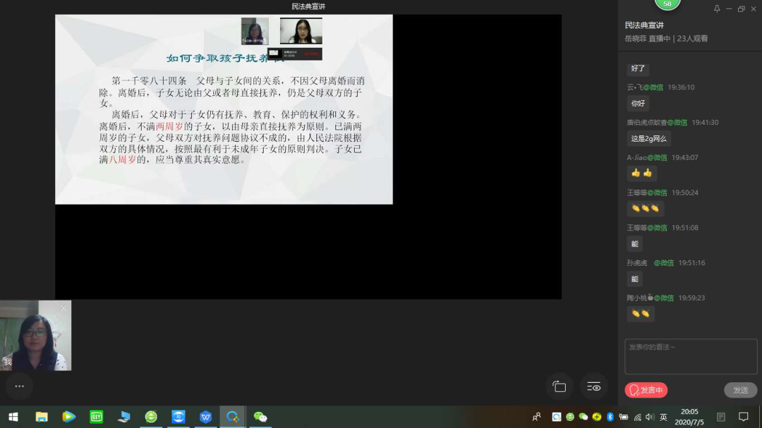Open the three-dot more options menu
Screen dimensions: 762x428
[19, 386]
